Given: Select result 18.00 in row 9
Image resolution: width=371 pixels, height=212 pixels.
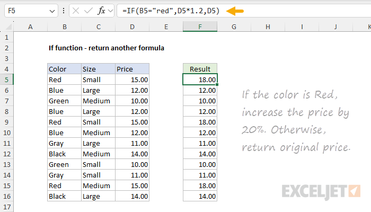Looking at the screenshot, I should 200,122.
